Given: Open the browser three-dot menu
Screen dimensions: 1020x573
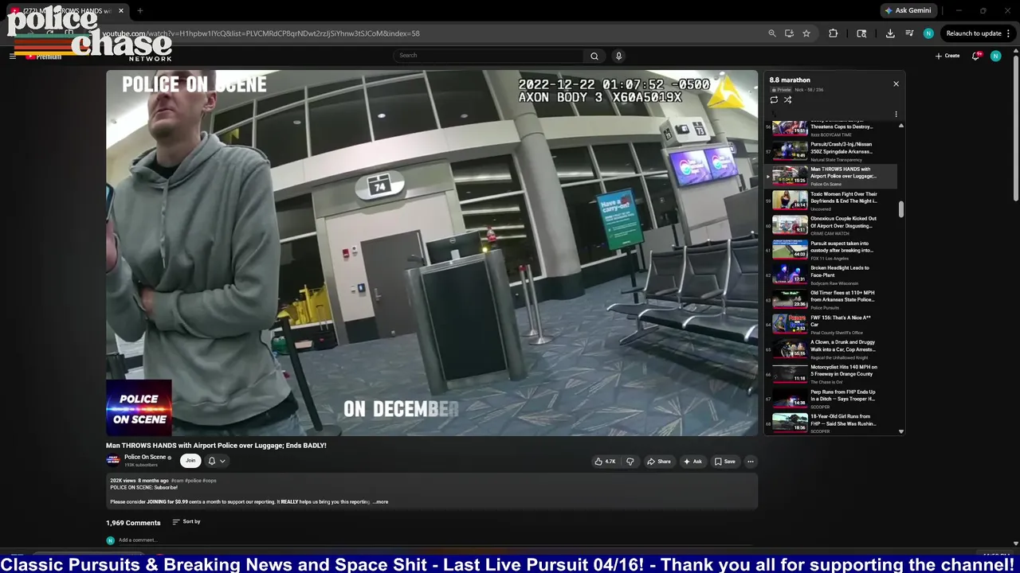Looking at the screenshot, I should 1009,33.
